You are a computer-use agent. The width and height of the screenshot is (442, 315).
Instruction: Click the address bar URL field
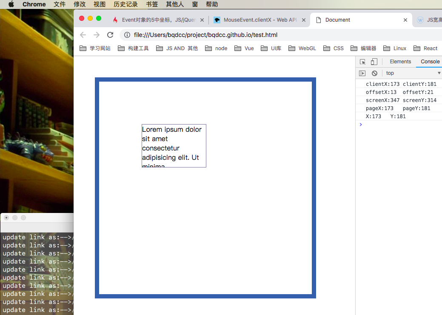click(x=255, y=35)
